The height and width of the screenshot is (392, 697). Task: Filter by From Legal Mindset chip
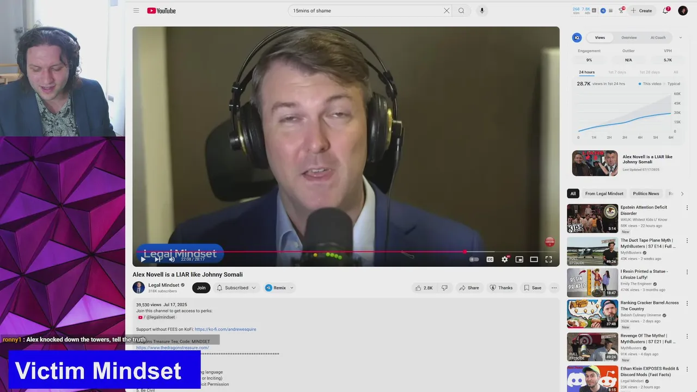coord(604,193)
